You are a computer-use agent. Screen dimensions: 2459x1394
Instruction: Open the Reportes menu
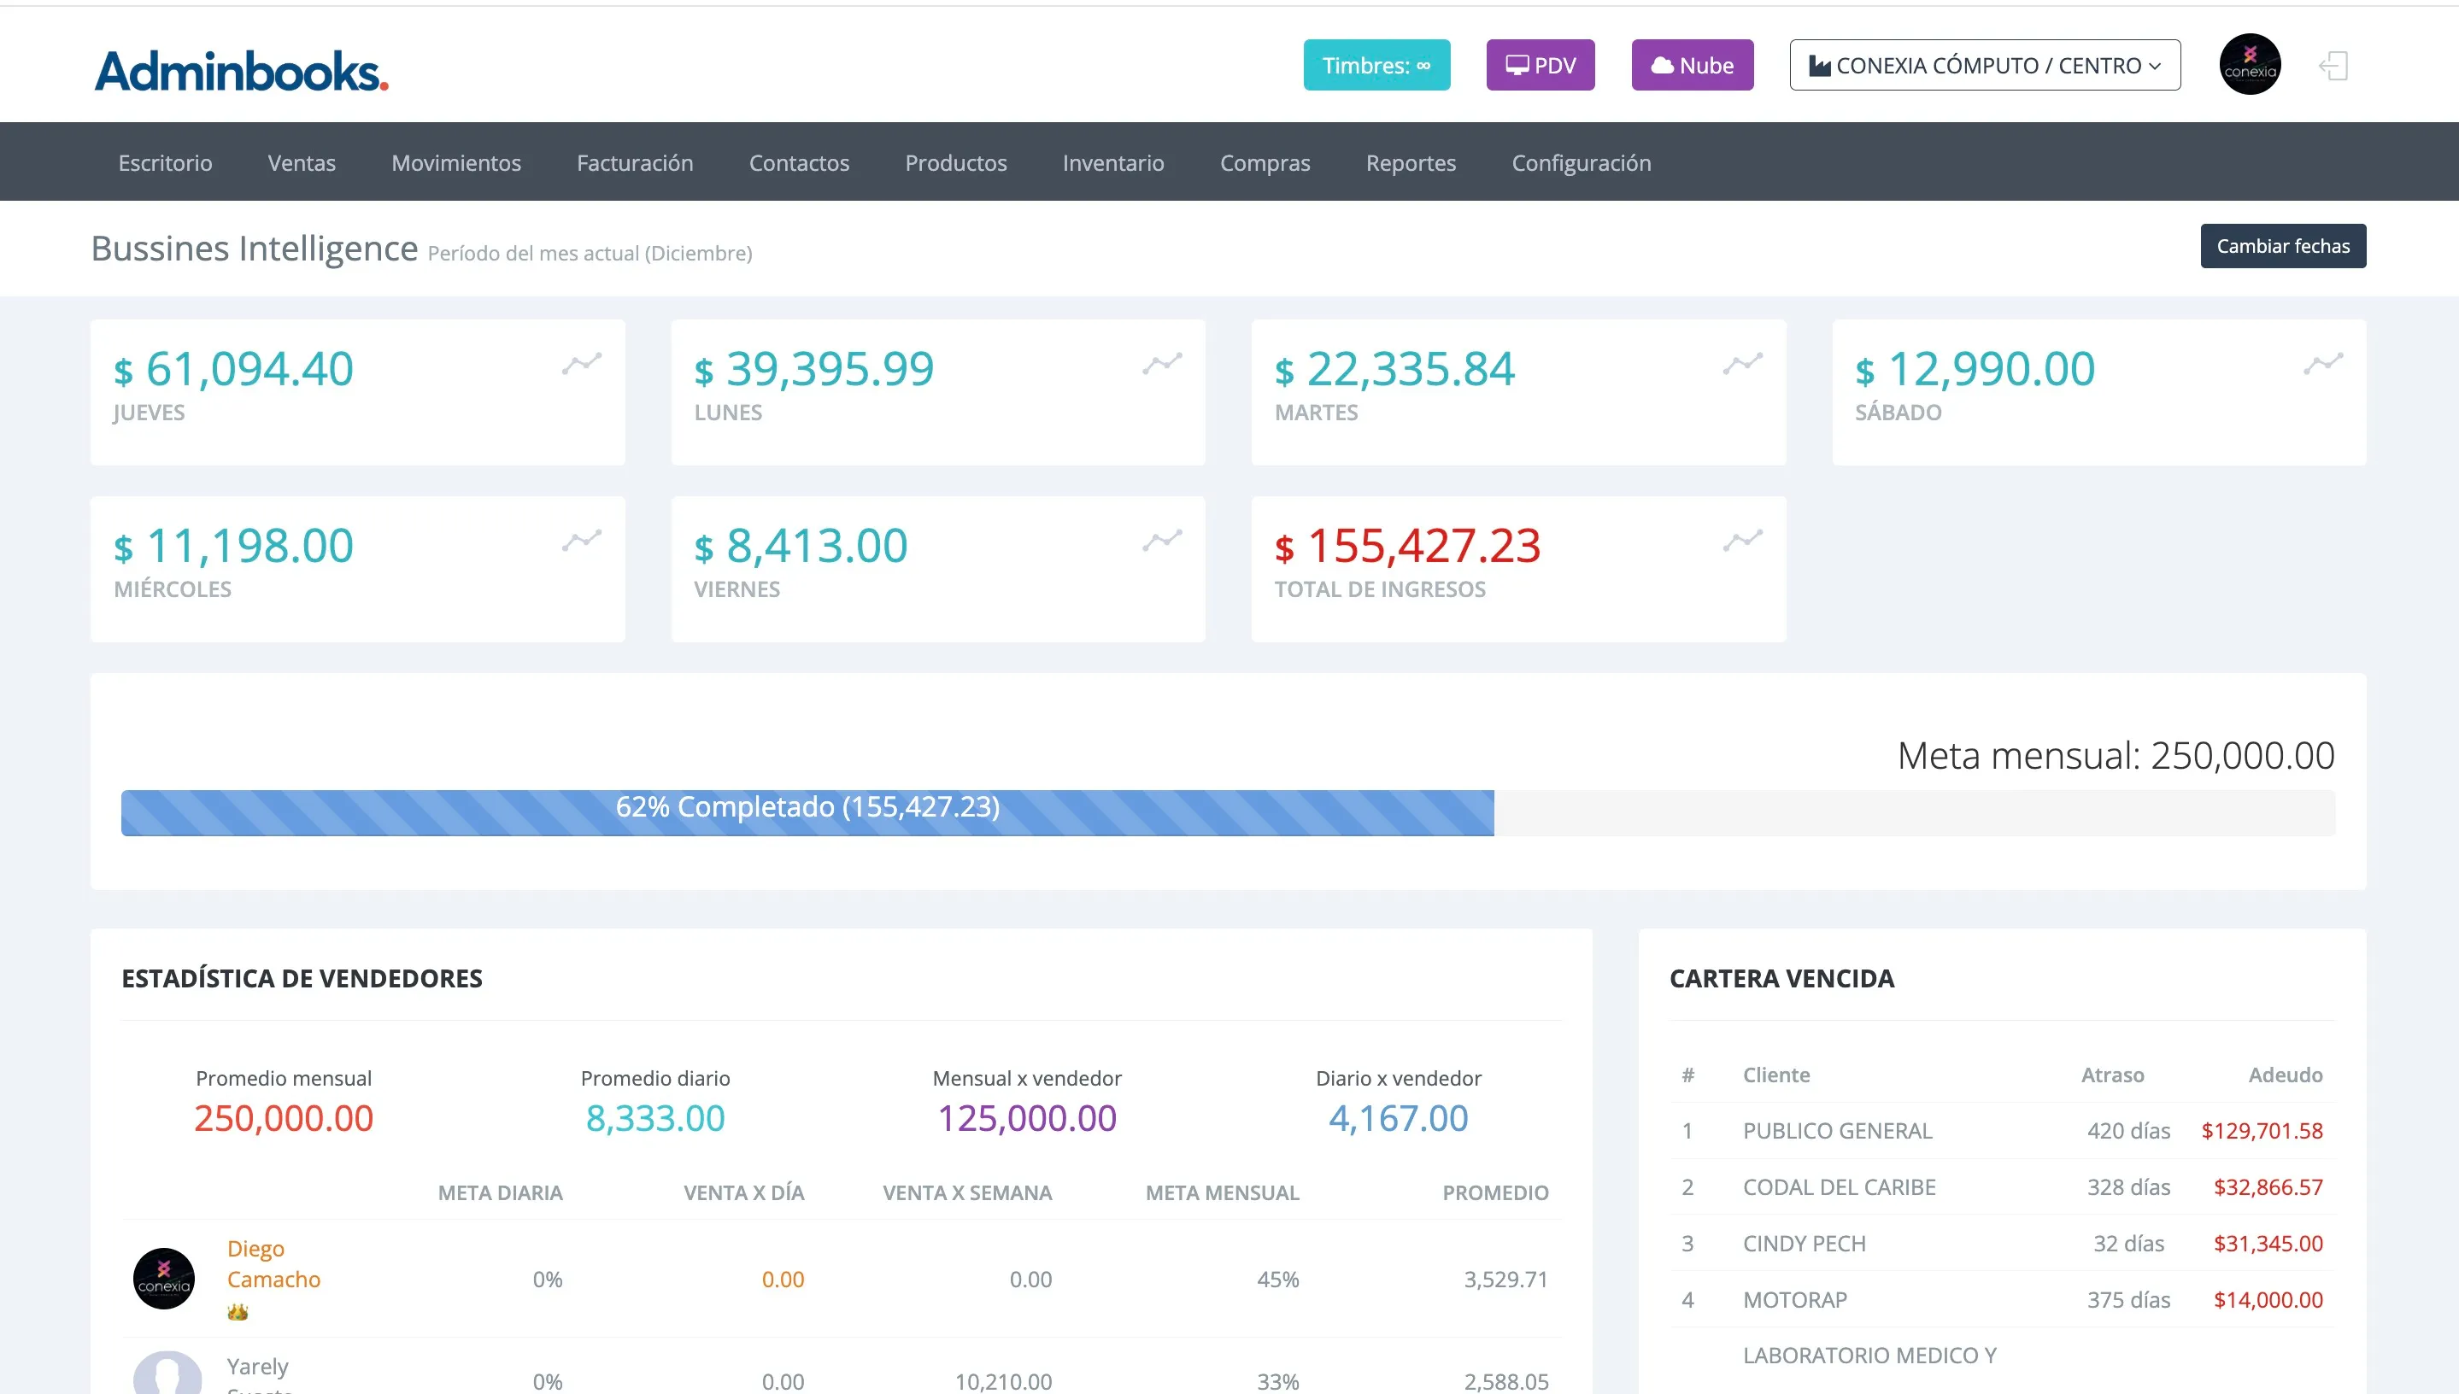pyautogui.click(x=1411, y=163)
